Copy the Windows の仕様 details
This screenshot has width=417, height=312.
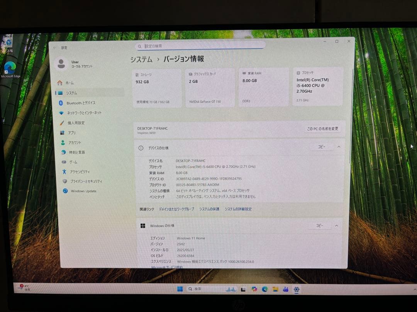pos(319,226)
